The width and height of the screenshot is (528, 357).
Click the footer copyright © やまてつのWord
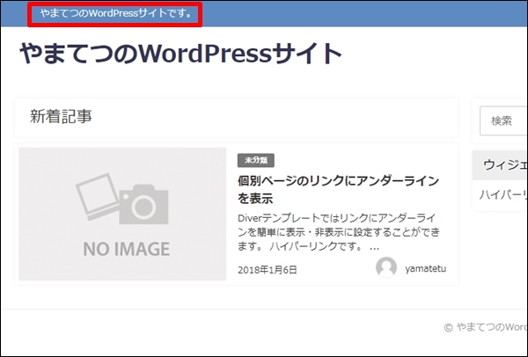click(486, 327)
